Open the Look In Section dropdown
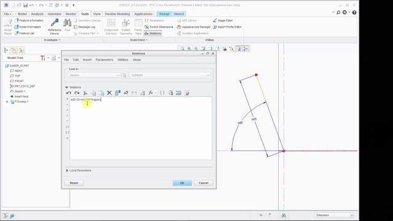Viewport: 393px width, 221px height. coord(94,76)
